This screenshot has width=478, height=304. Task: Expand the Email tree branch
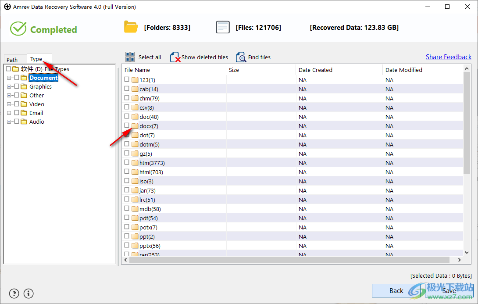pos(9,113)
